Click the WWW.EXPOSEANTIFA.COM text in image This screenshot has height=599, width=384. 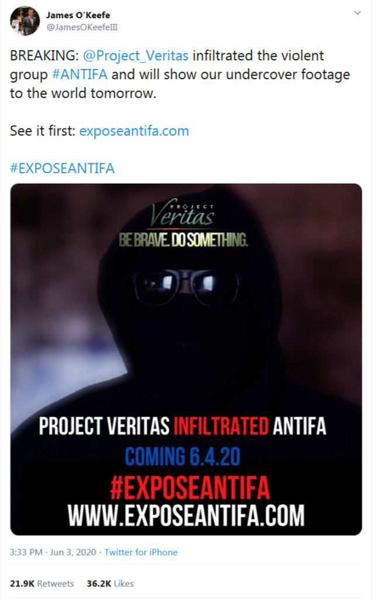[x=186, y=515]
